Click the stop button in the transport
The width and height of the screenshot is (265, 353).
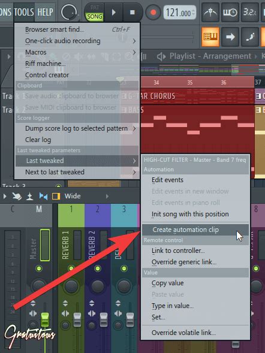coord(132,12)
